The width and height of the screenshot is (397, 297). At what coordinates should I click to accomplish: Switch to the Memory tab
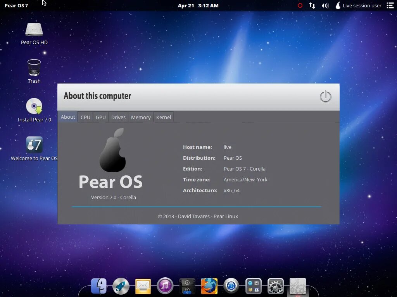[141, 117]
